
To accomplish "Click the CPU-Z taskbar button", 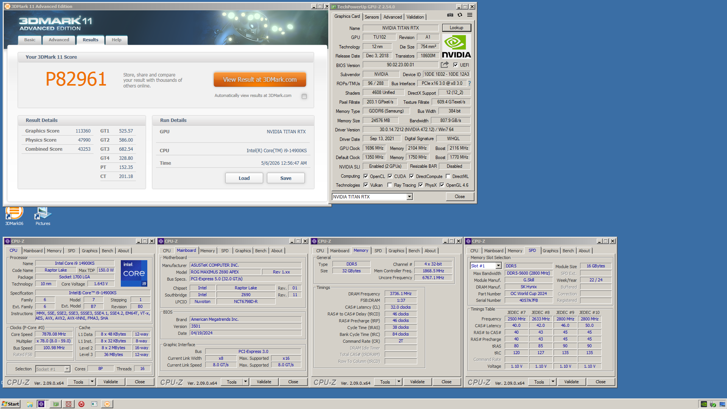I will 41,404.
